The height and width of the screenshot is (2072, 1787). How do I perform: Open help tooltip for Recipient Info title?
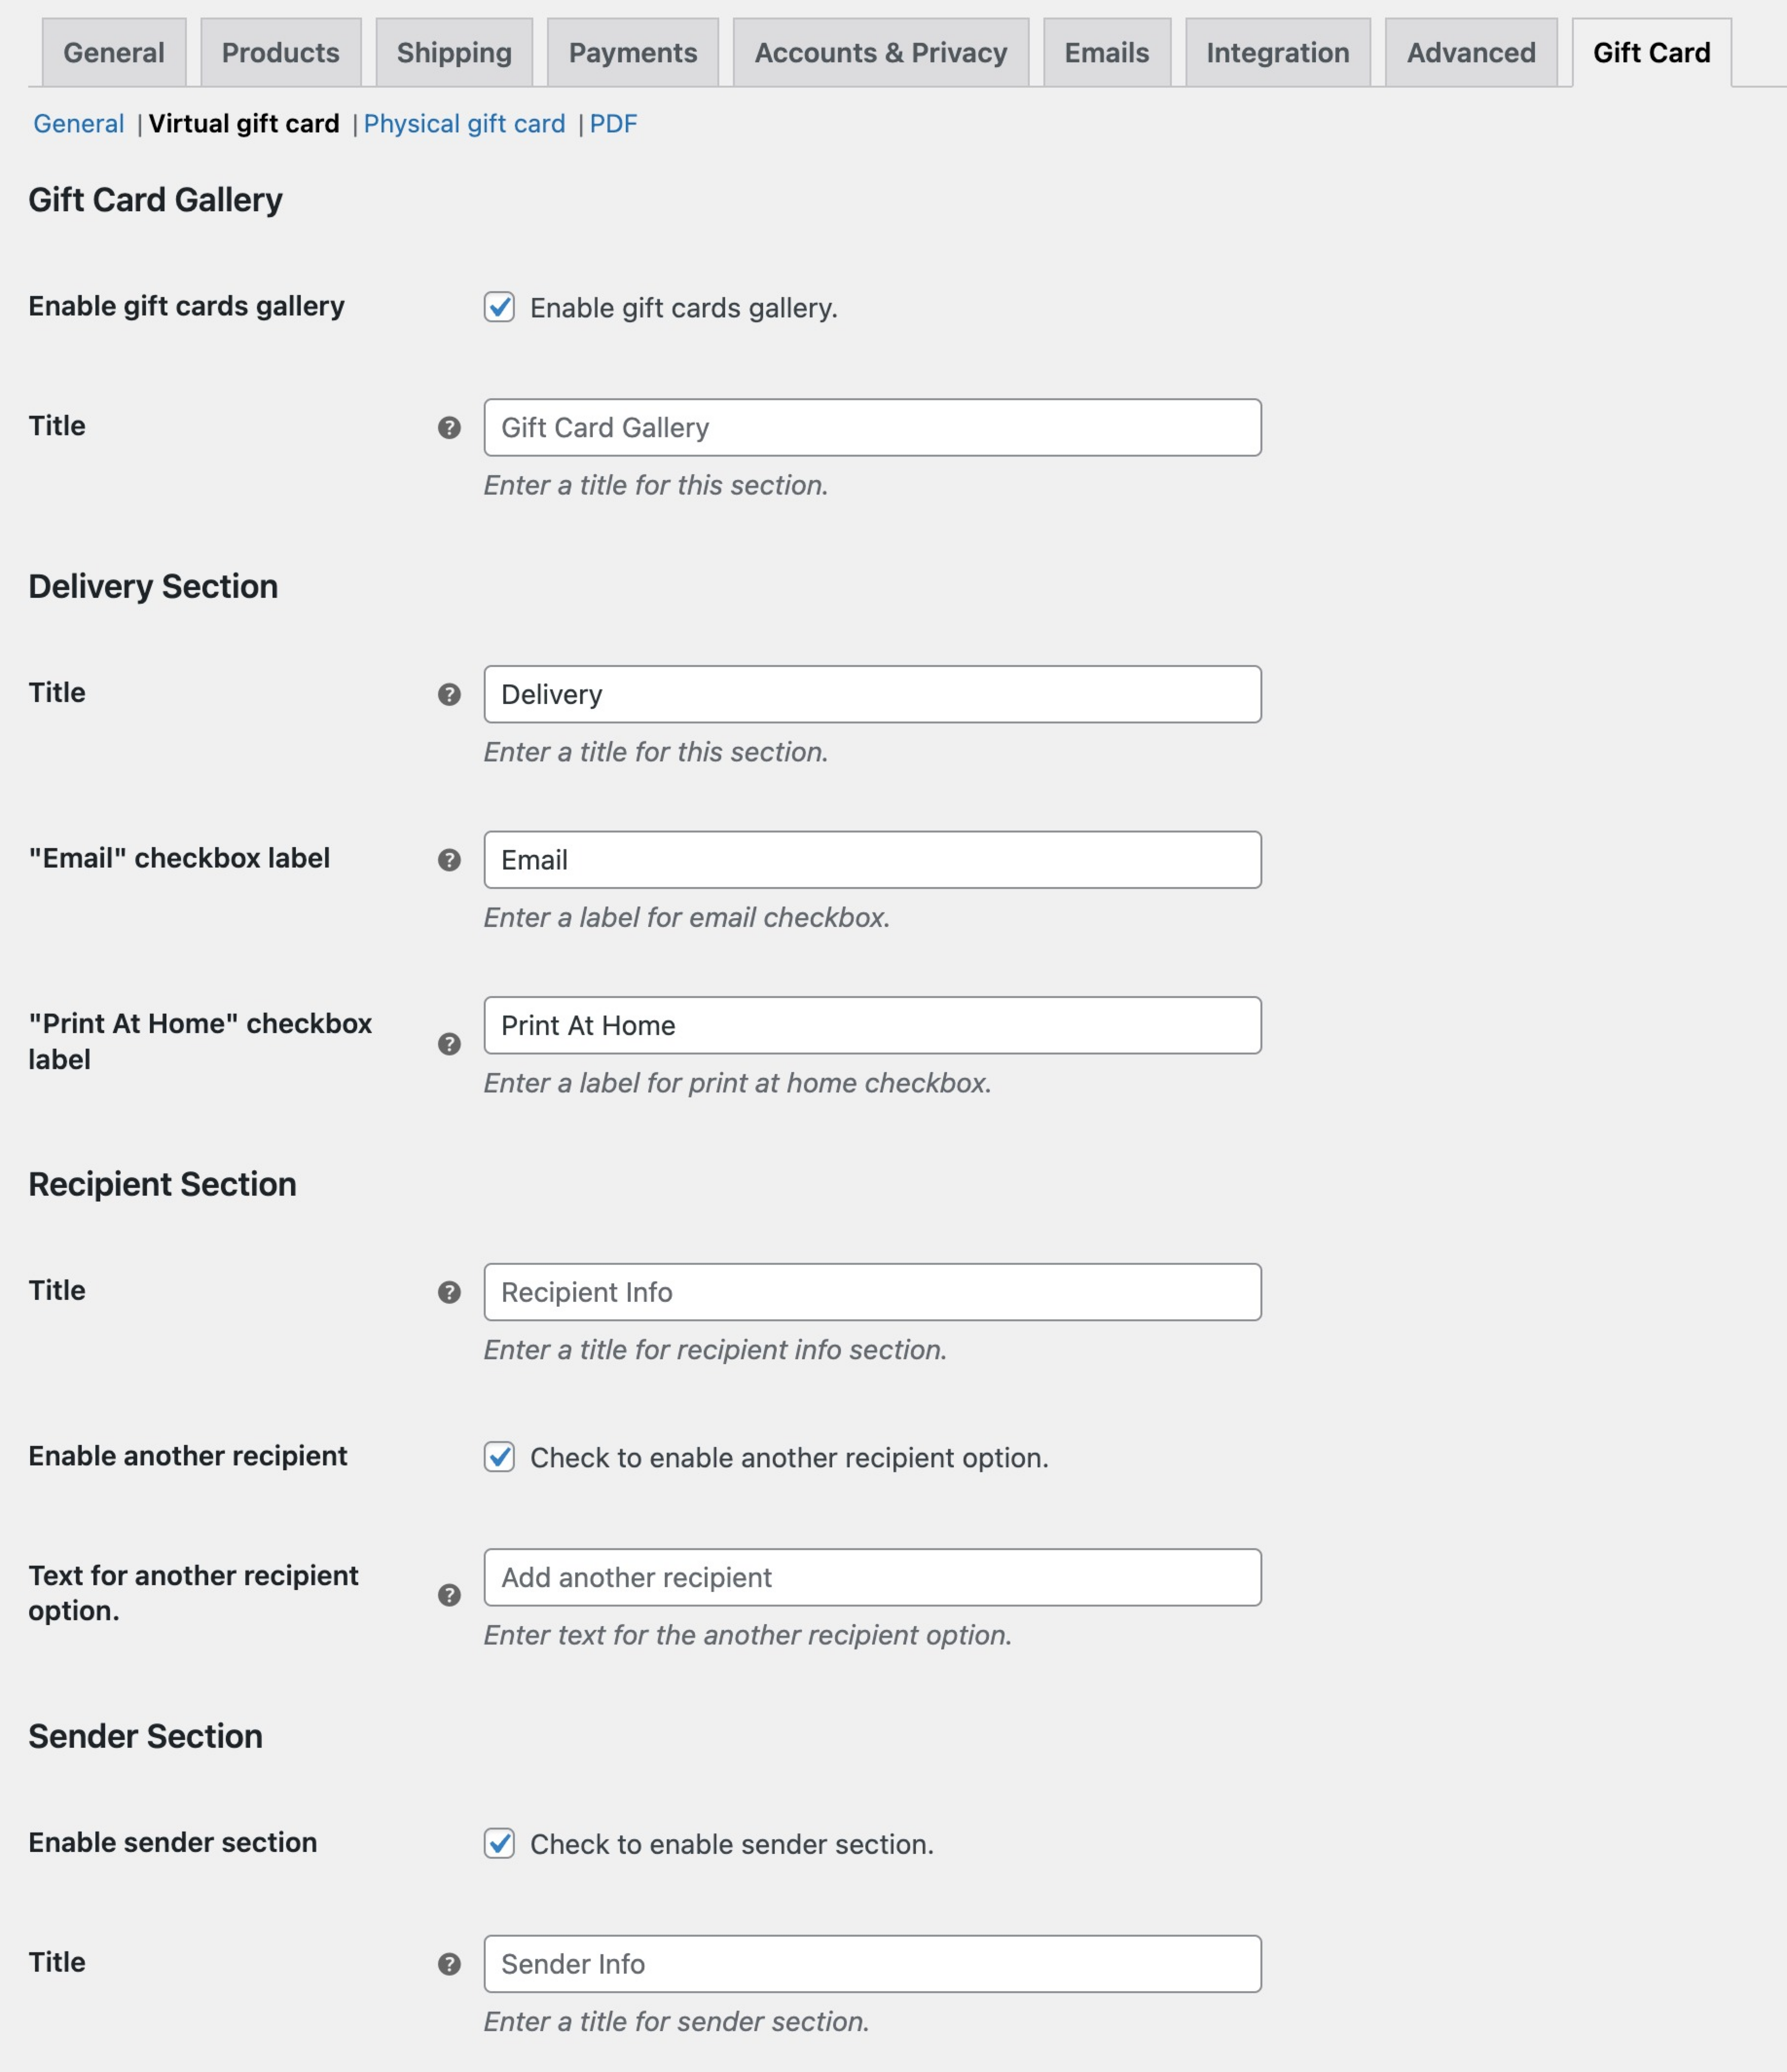(x=449, y=1292)
